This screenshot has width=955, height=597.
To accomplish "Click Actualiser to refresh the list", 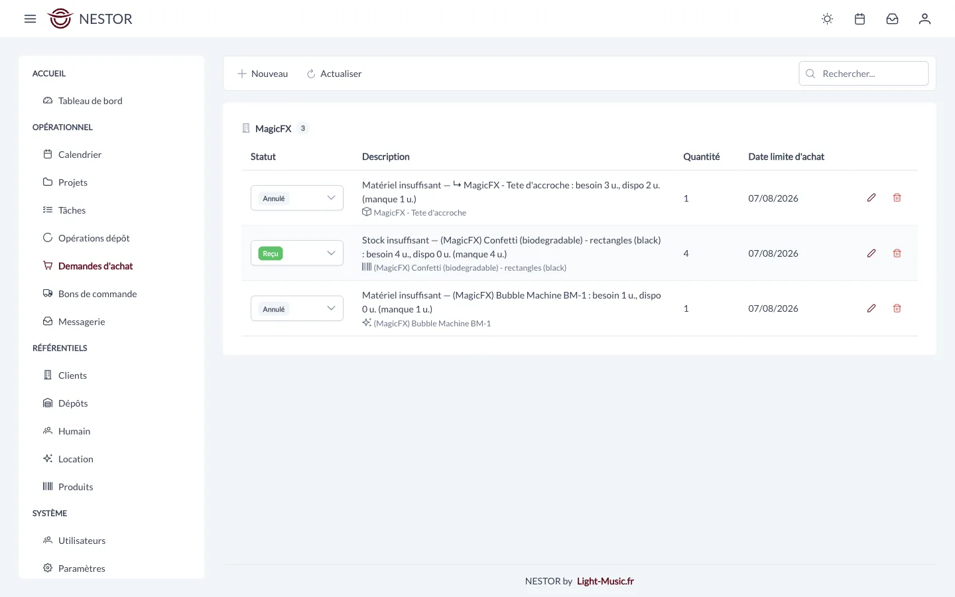I will [334, 74].
